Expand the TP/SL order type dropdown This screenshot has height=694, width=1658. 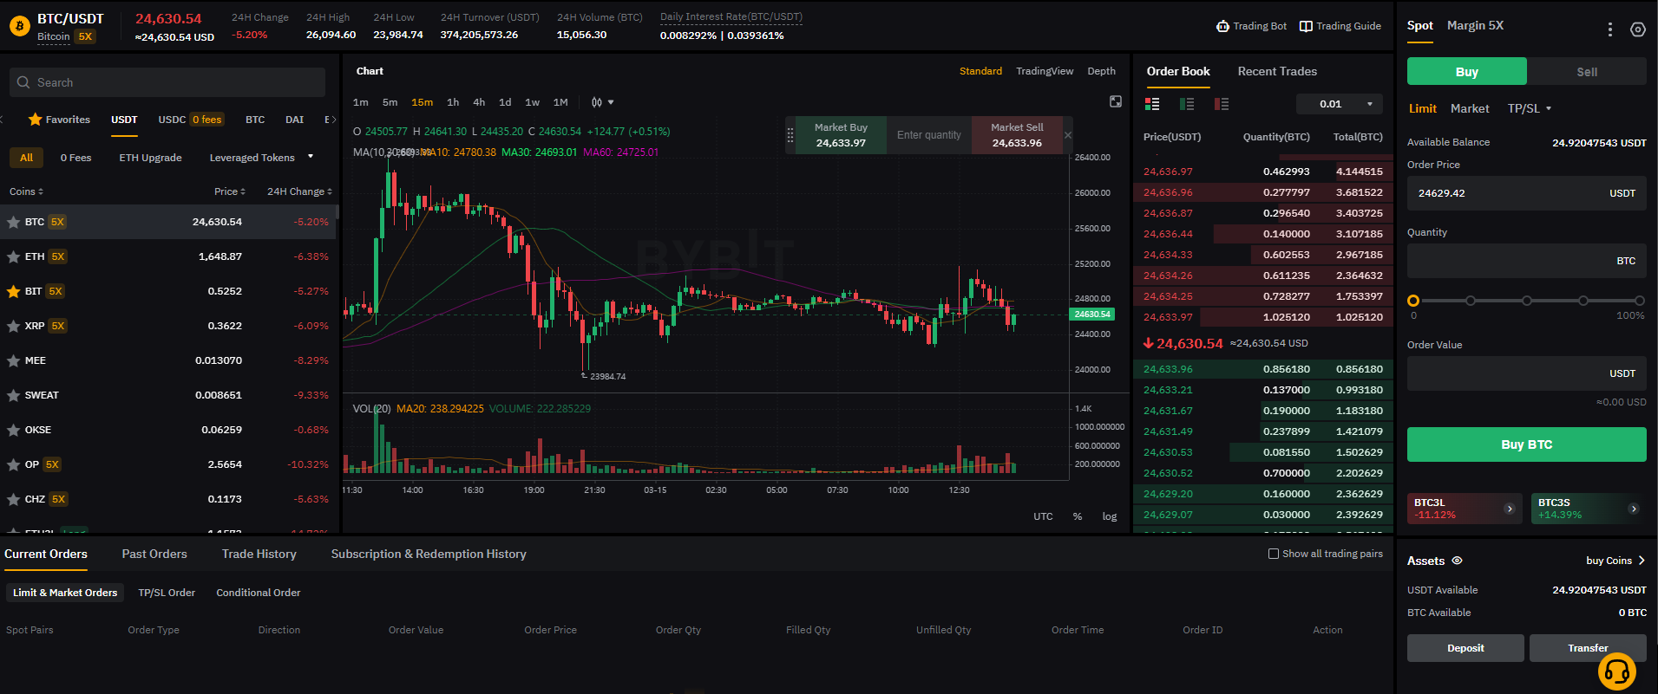(1530, 108)
